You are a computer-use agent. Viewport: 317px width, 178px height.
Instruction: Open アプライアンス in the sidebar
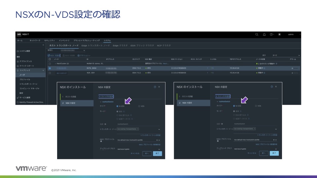pyautogui.click(x=24, y=61)
